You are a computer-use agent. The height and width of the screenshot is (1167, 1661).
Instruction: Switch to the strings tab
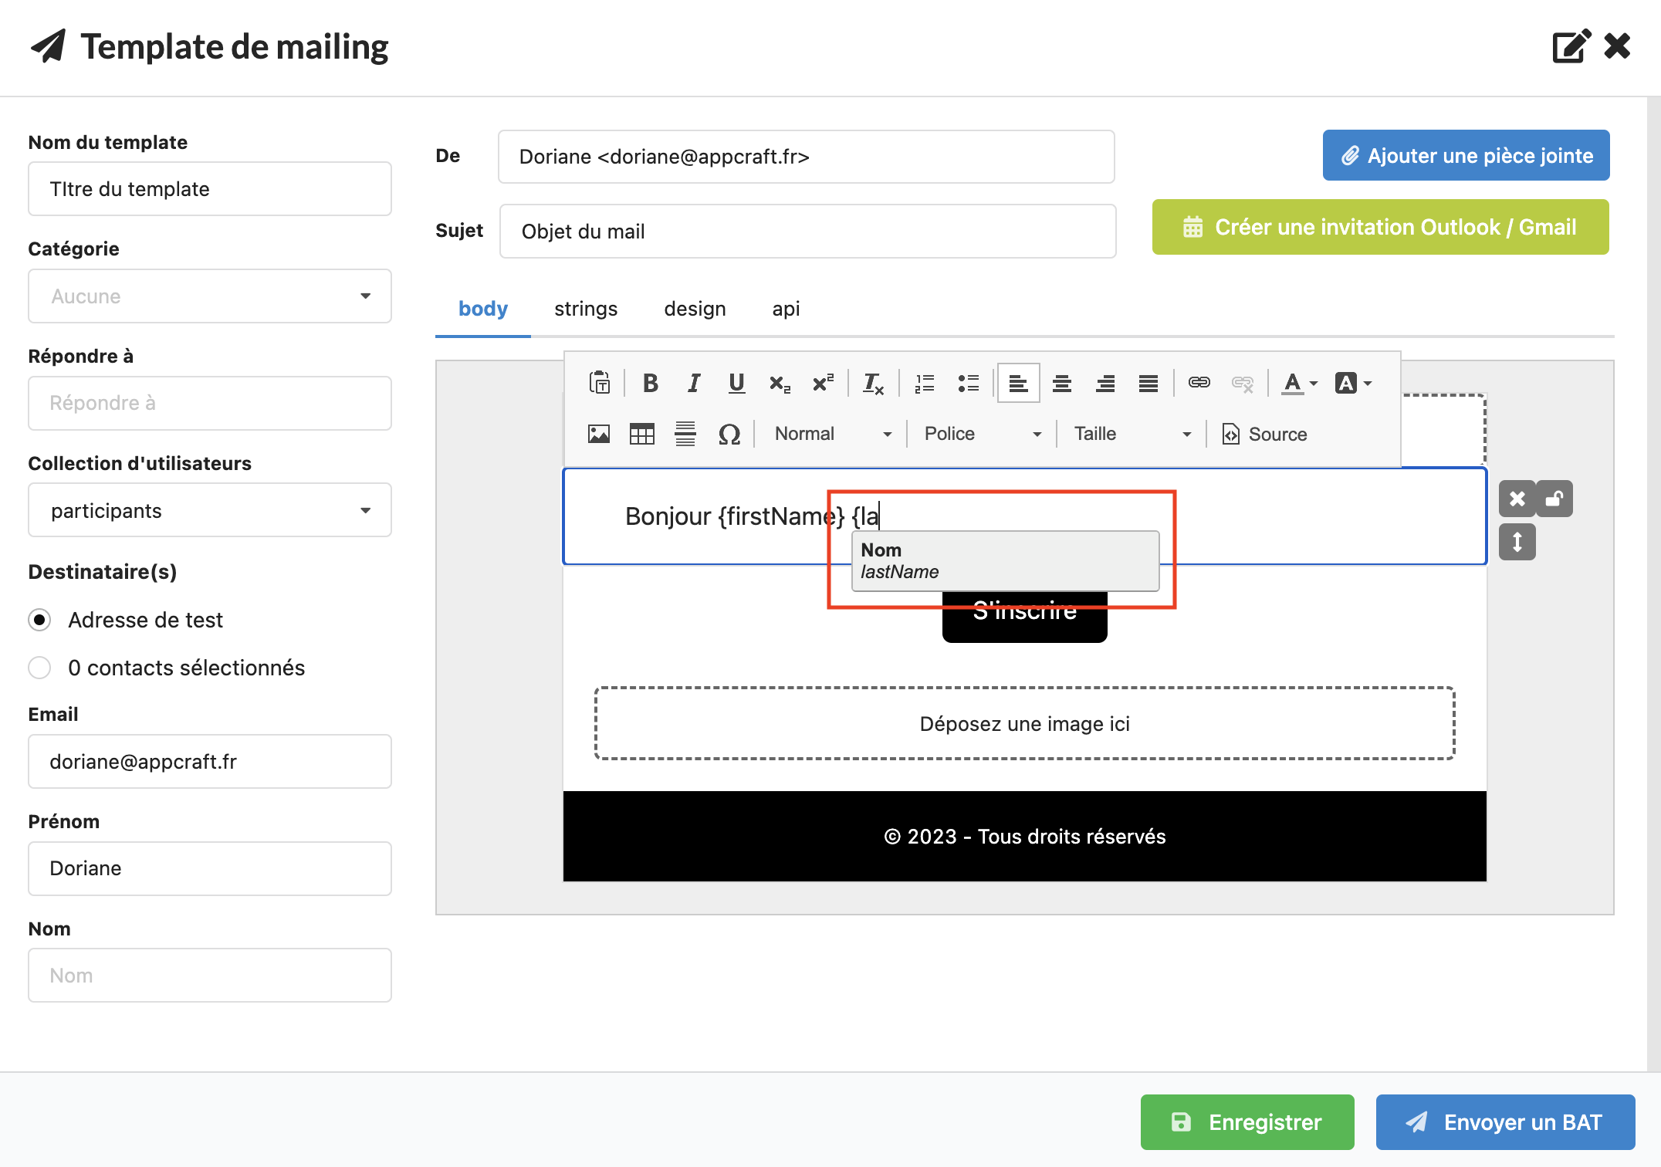click(x=585, y=309)
